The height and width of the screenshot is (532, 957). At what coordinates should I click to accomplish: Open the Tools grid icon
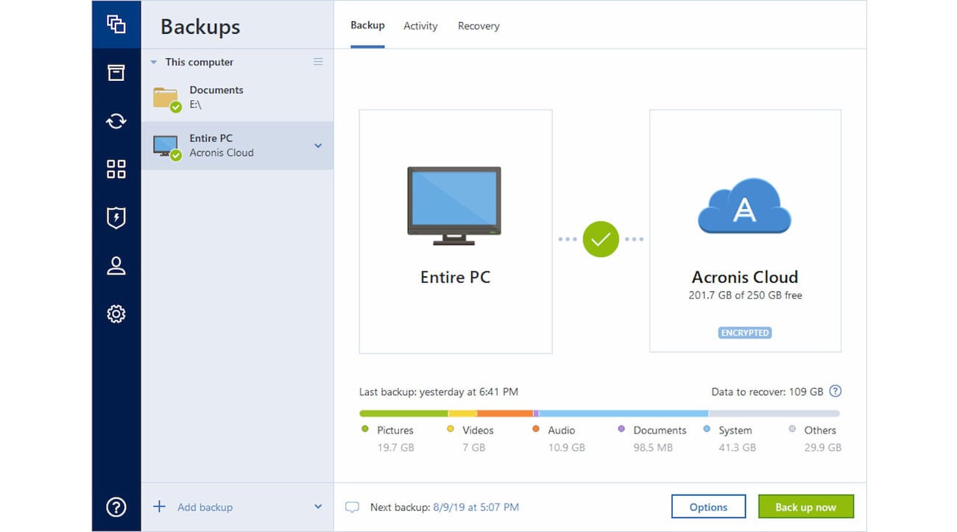click(x=116, y=169)
